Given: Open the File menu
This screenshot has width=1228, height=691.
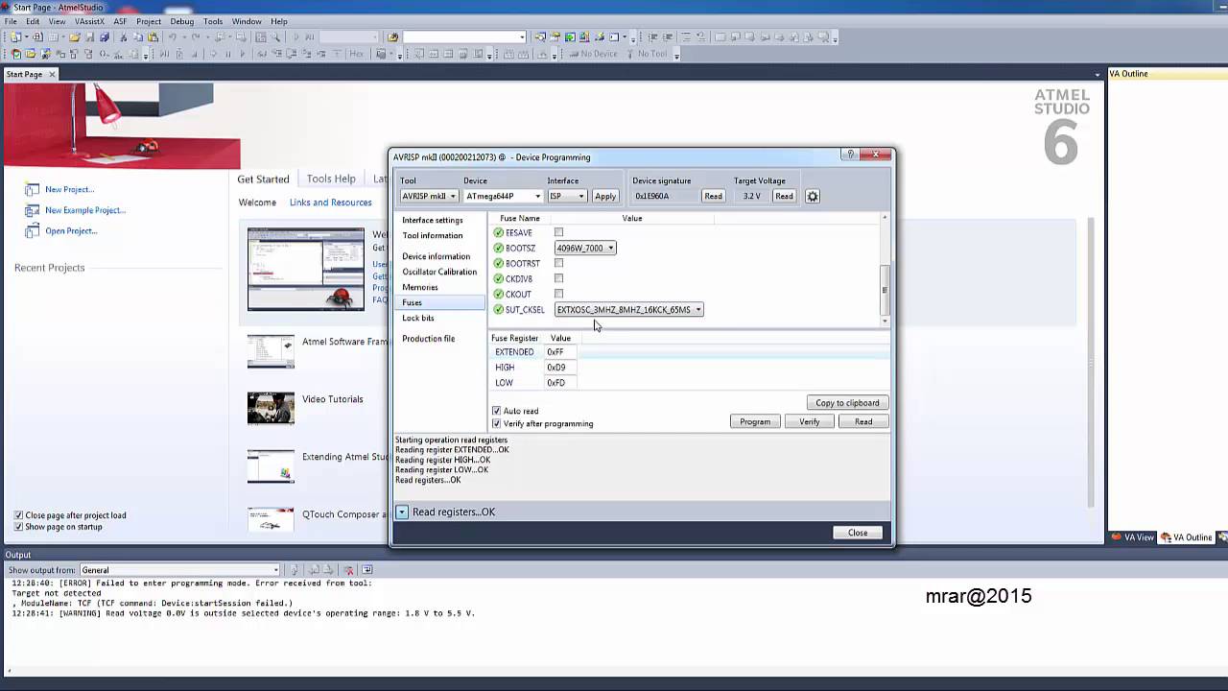Looking at the screenshot, I should 11,21.
